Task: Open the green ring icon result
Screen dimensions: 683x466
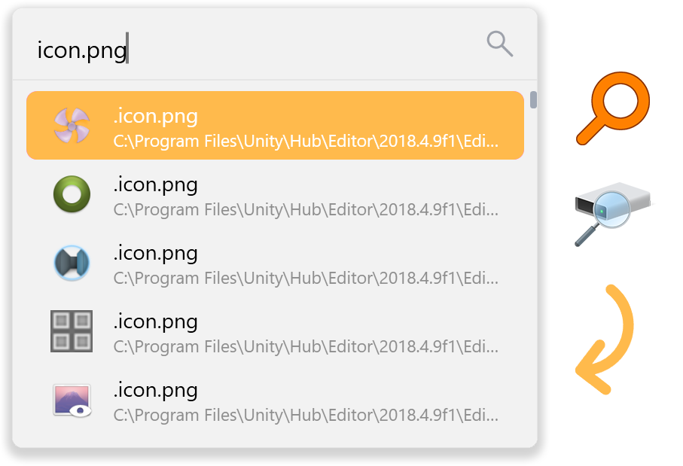Action: [72, 193]
